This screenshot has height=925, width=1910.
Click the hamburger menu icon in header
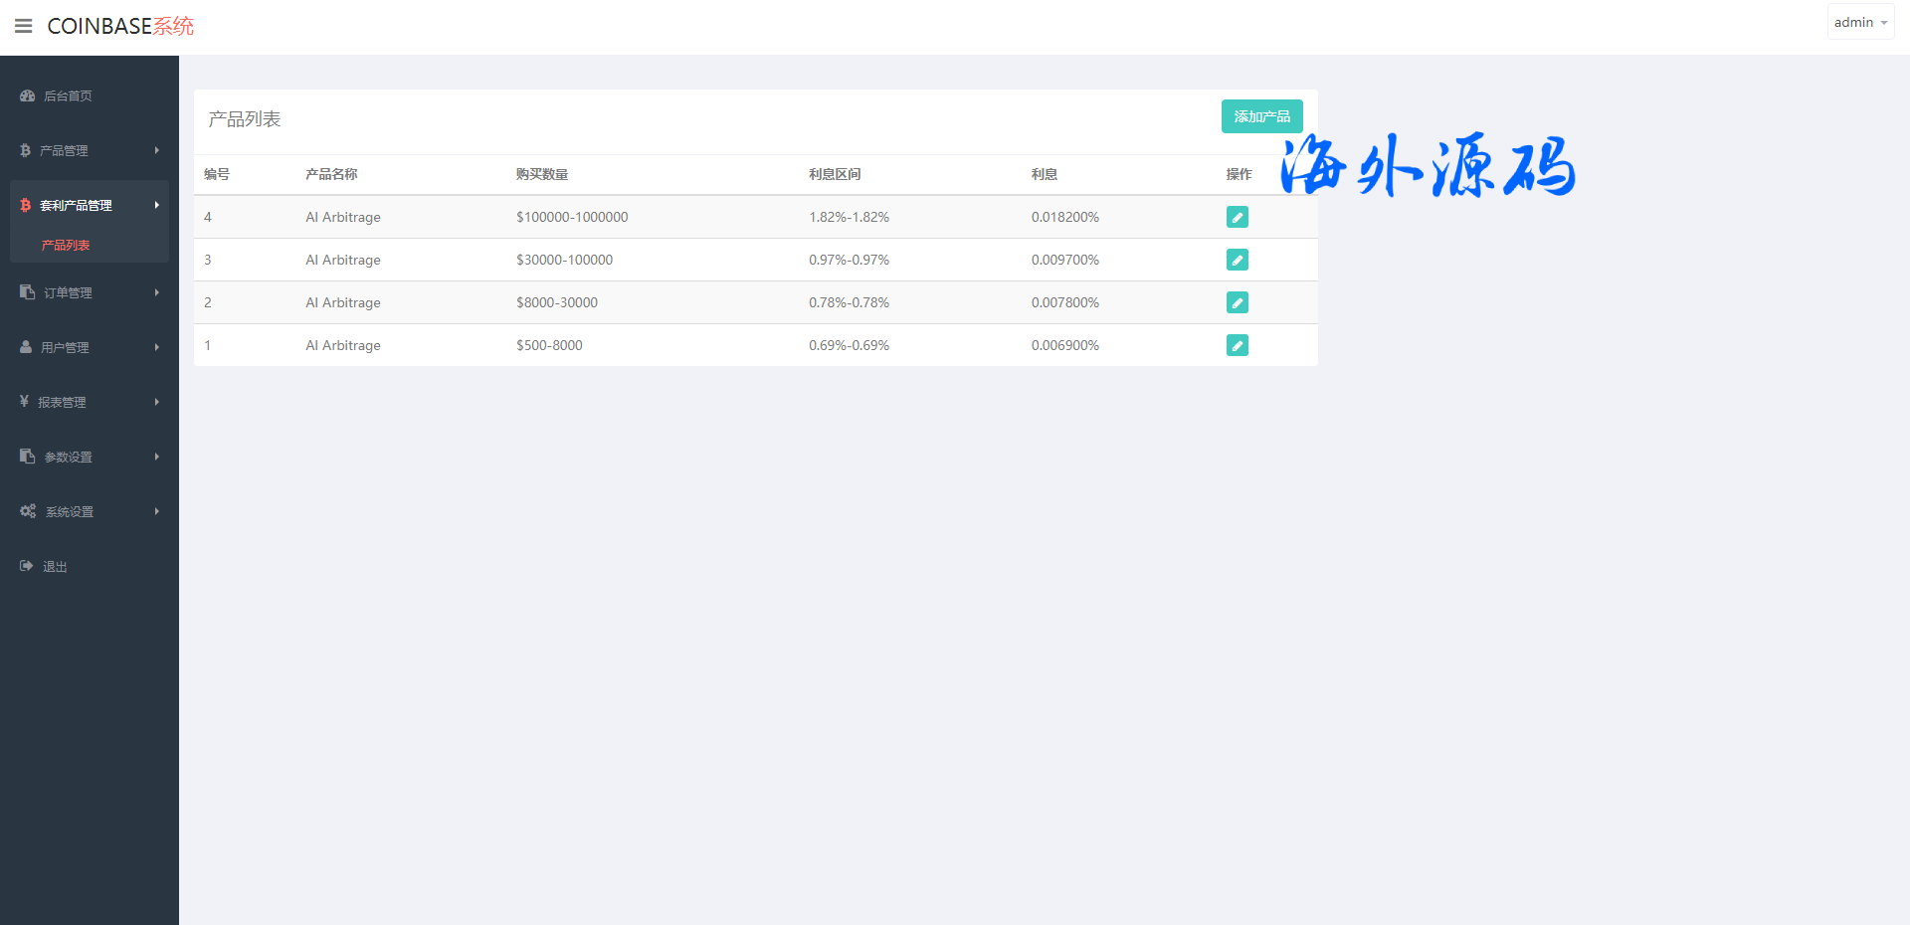tap(24, 26)
